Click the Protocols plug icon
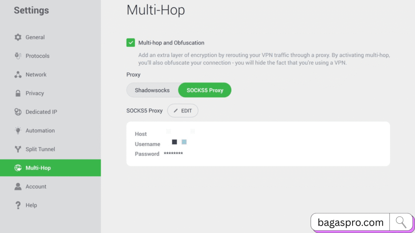 coord(18,56)
